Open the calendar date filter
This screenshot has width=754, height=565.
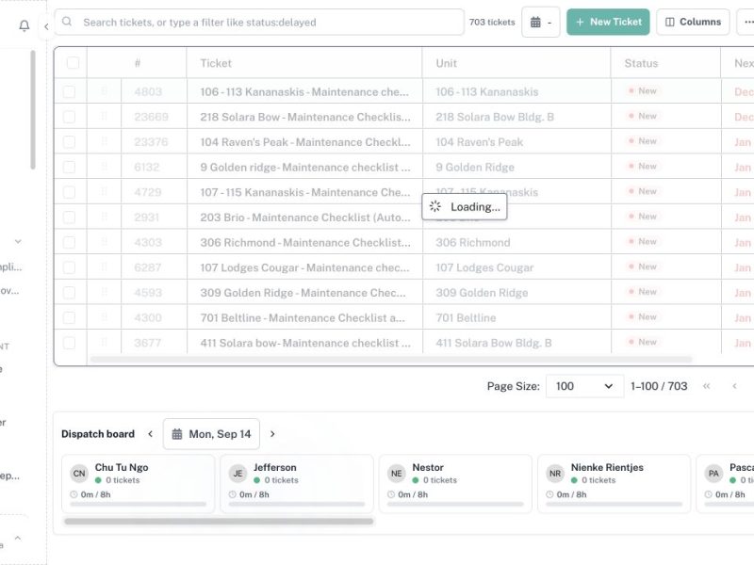[540, 22]
